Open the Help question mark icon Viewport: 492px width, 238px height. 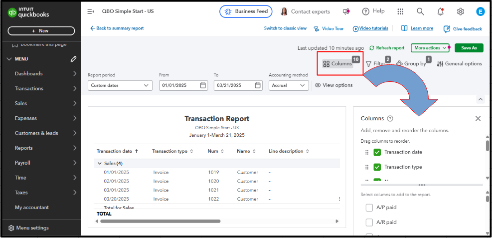click(x=365, y=11)
